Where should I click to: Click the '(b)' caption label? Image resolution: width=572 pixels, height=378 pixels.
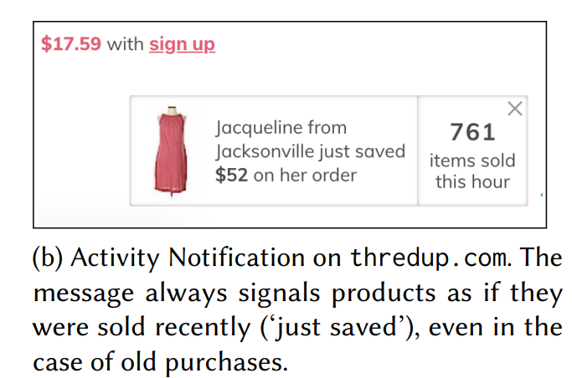click(48, 258)
